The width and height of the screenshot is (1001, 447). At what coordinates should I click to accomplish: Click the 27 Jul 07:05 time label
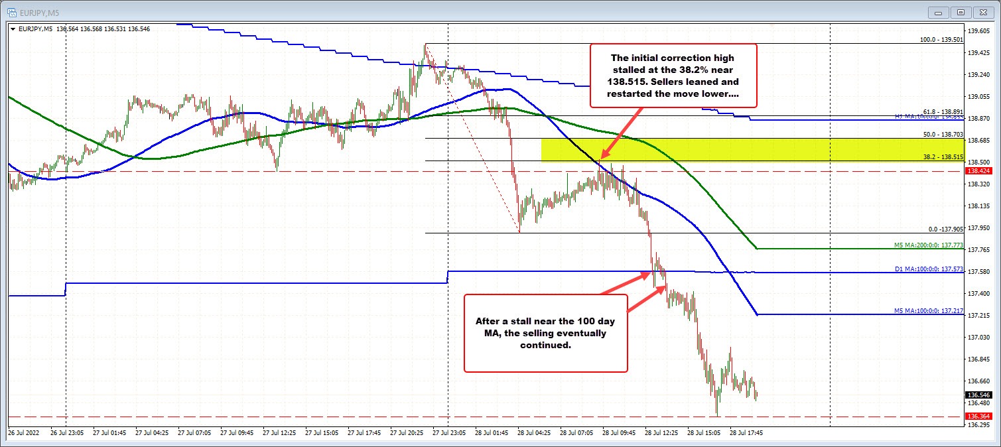[196, 432]
